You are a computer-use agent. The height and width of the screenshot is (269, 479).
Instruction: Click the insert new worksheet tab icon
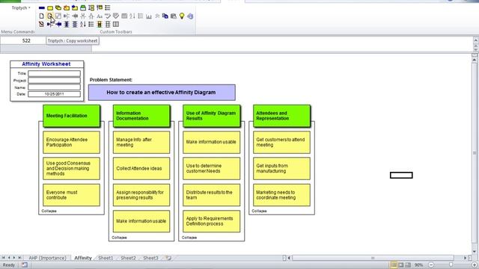click(x=168, y=258)
